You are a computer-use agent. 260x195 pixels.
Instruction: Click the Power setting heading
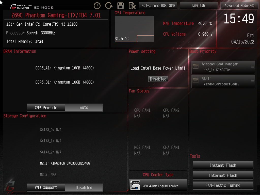(x=142, y=51)
